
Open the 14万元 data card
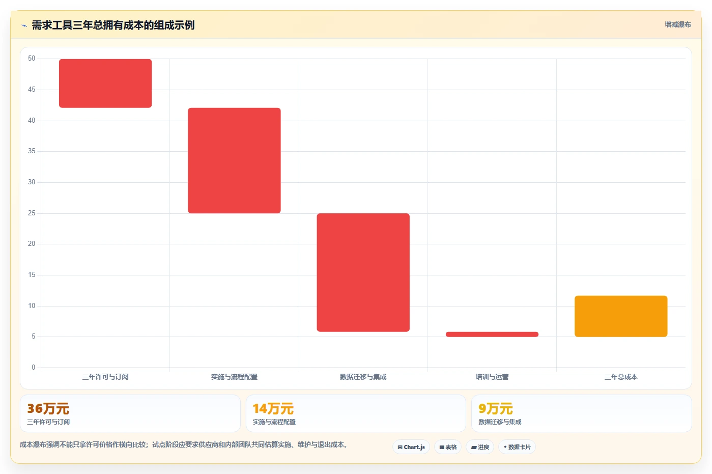tap(356, 413)
